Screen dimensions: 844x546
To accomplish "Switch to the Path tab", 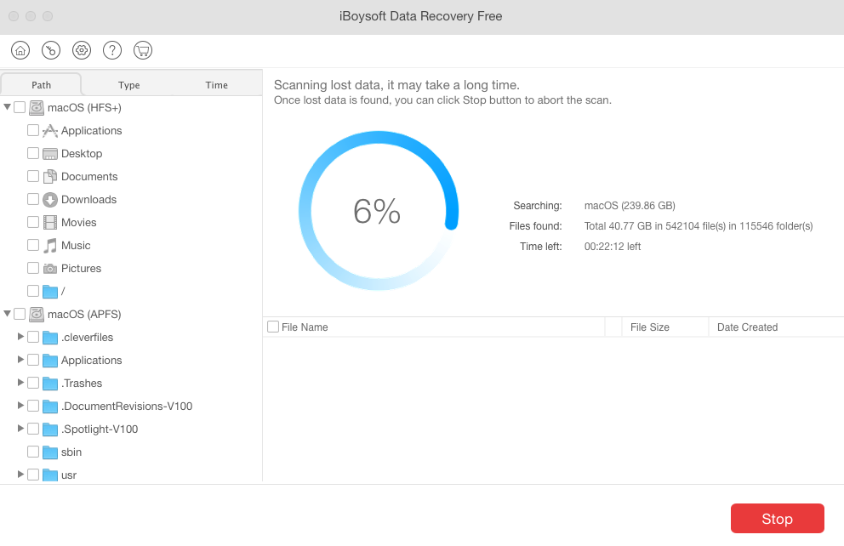I will (x=41, y=85).
